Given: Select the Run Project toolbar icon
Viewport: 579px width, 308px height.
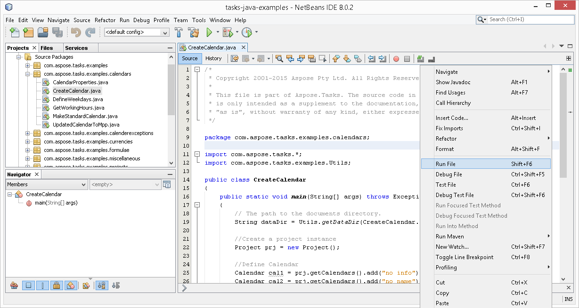Looking at the screenshot, I should pyautogui.click(x=209, y=32).
